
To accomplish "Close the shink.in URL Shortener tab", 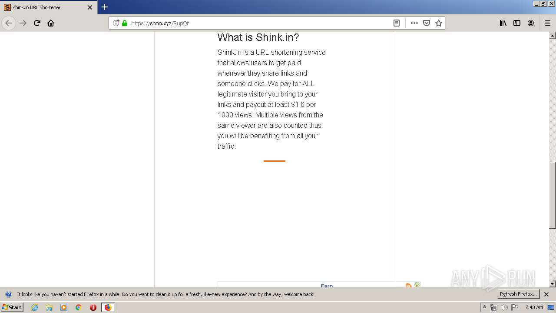I will pos(90,7).
